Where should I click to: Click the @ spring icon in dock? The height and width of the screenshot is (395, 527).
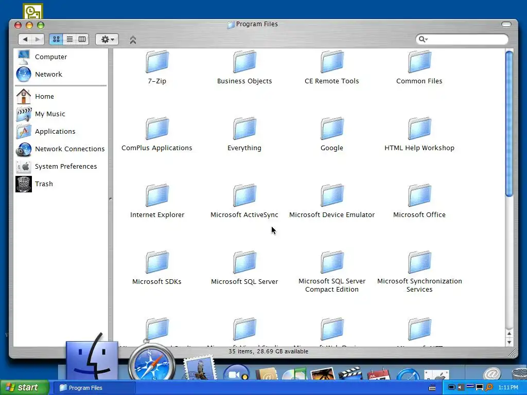tap(491, 373)
